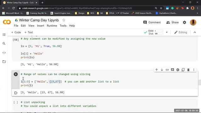This screenshot has width=201, height=113.
Task: Open table of contents sidebar
Action: pos(4,35)
